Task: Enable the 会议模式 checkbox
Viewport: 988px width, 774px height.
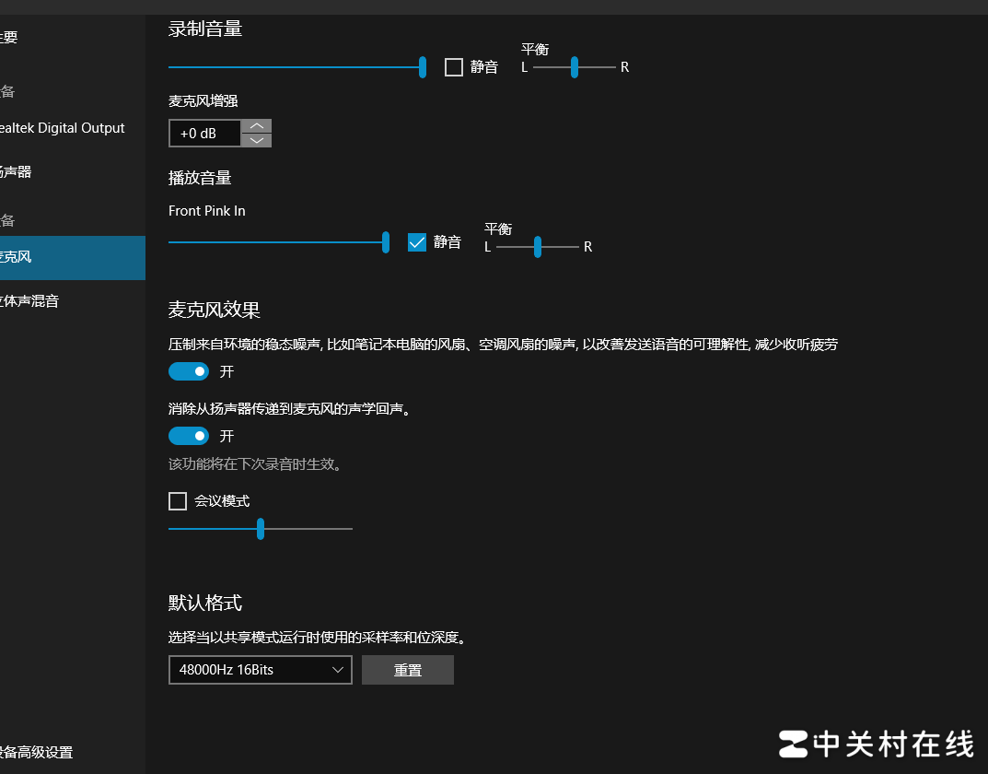Action: (178, 501)
